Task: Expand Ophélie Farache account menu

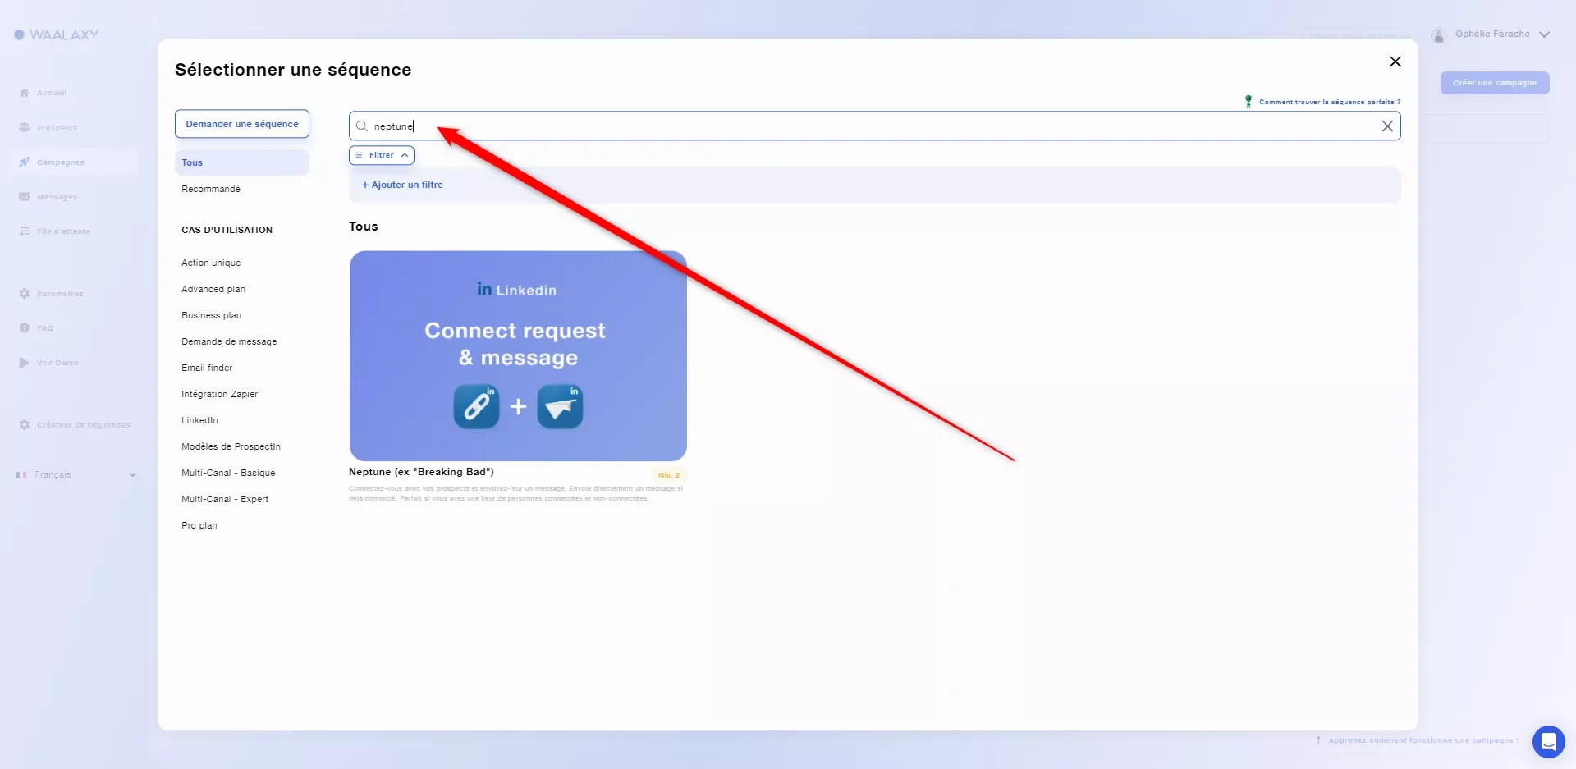Action: [x=1544, y=34]
